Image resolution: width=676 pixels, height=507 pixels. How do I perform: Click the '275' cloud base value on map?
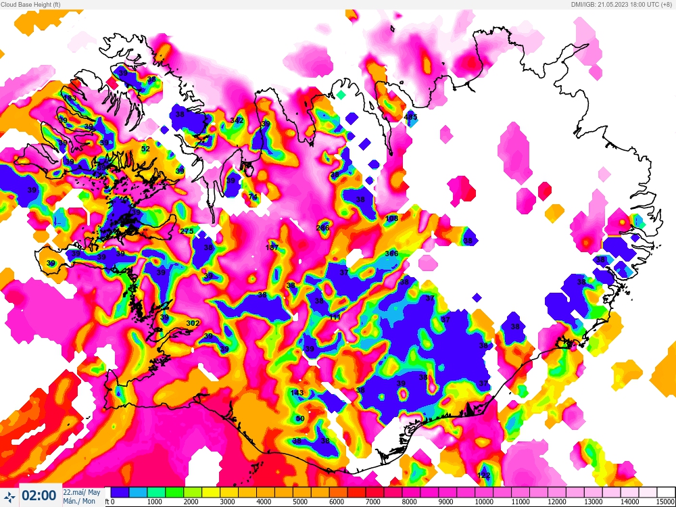click(187, 231)
